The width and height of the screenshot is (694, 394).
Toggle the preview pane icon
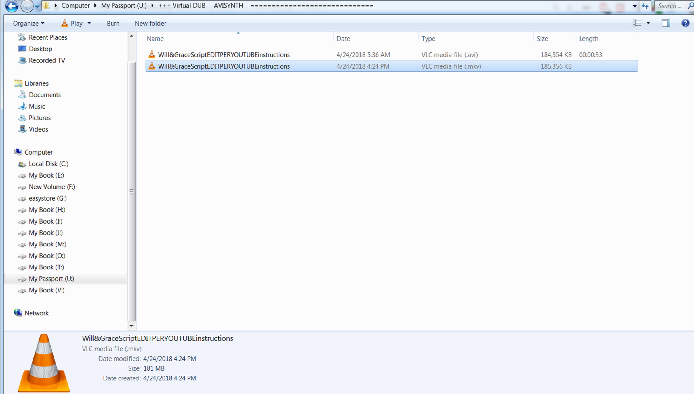click(666, 23)
